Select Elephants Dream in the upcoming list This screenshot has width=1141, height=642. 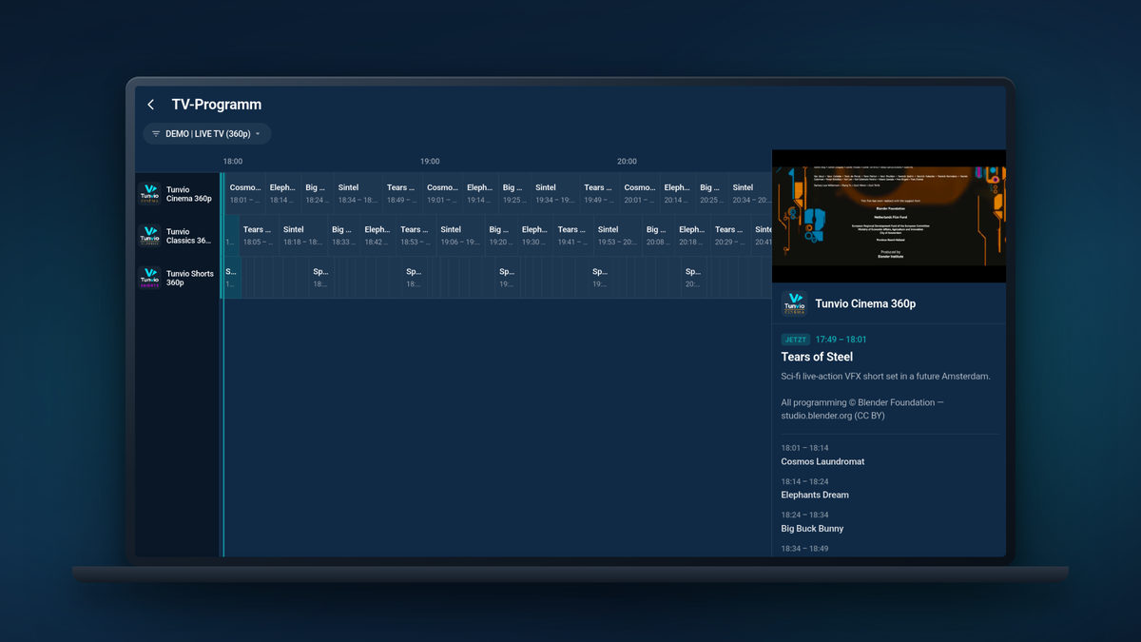click(x=815, y=495)
